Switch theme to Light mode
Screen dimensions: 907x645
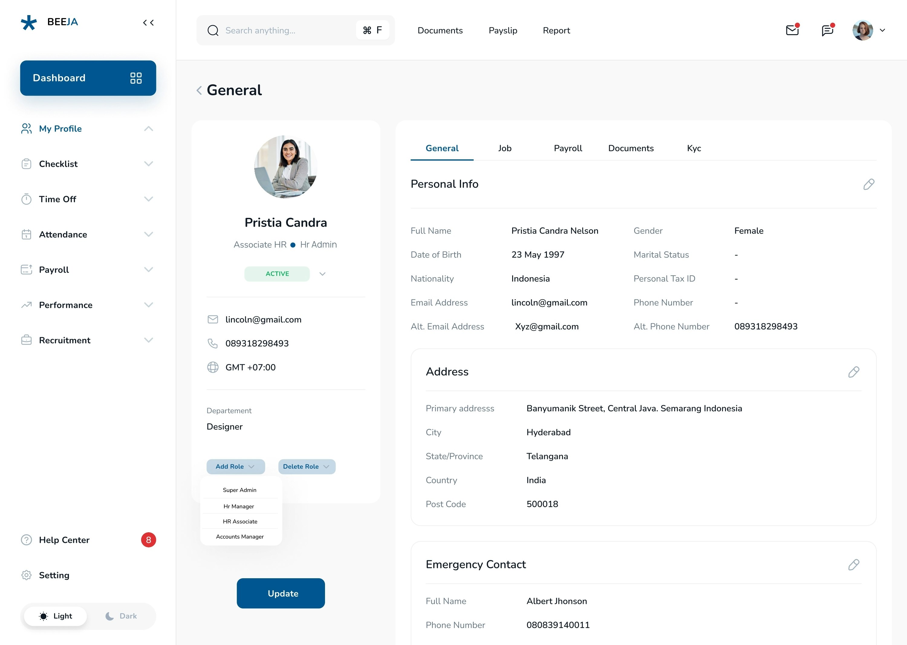point(56,616)
